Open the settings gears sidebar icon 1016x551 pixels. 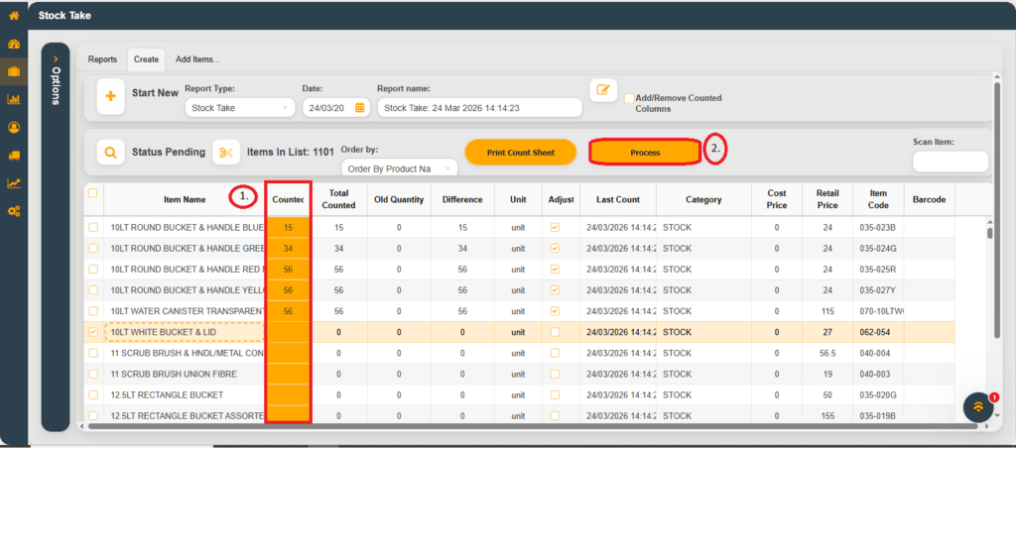(14, 211)
